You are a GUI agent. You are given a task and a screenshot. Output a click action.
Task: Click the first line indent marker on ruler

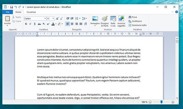point(37,33)
